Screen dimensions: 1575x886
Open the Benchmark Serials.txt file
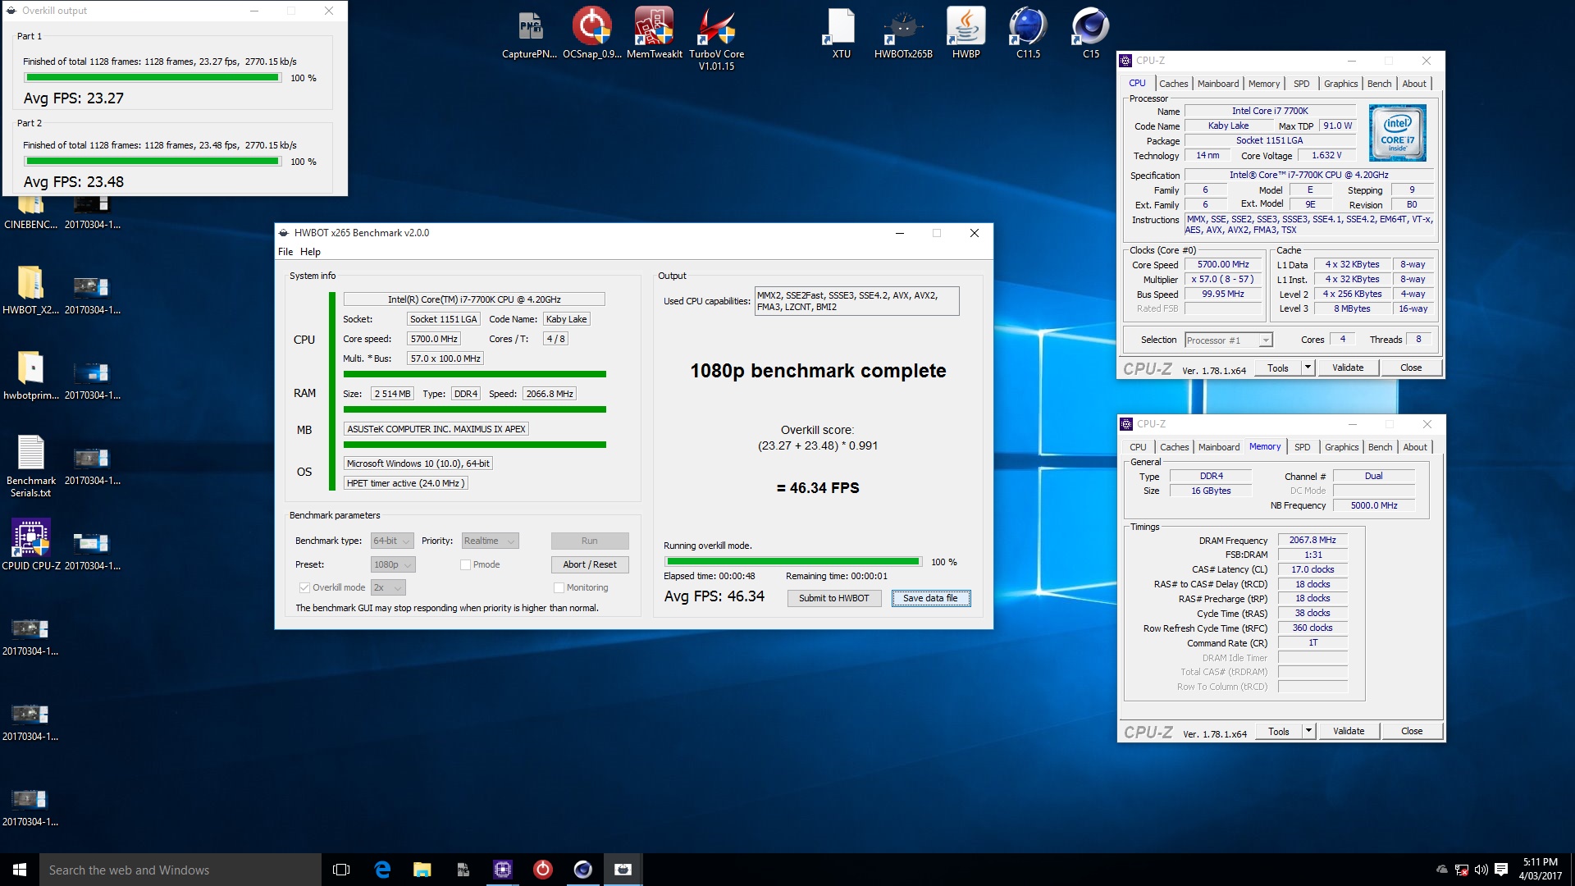point(30,466)
